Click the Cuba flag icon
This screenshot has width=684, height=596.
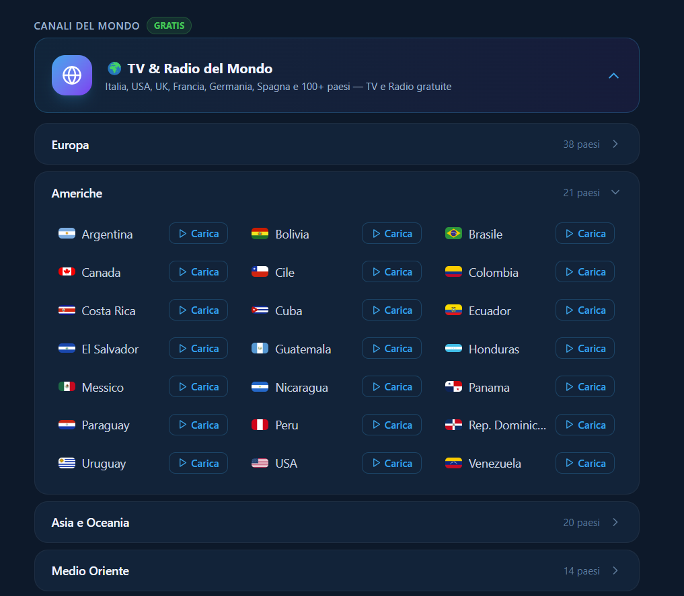coord(260,310)
